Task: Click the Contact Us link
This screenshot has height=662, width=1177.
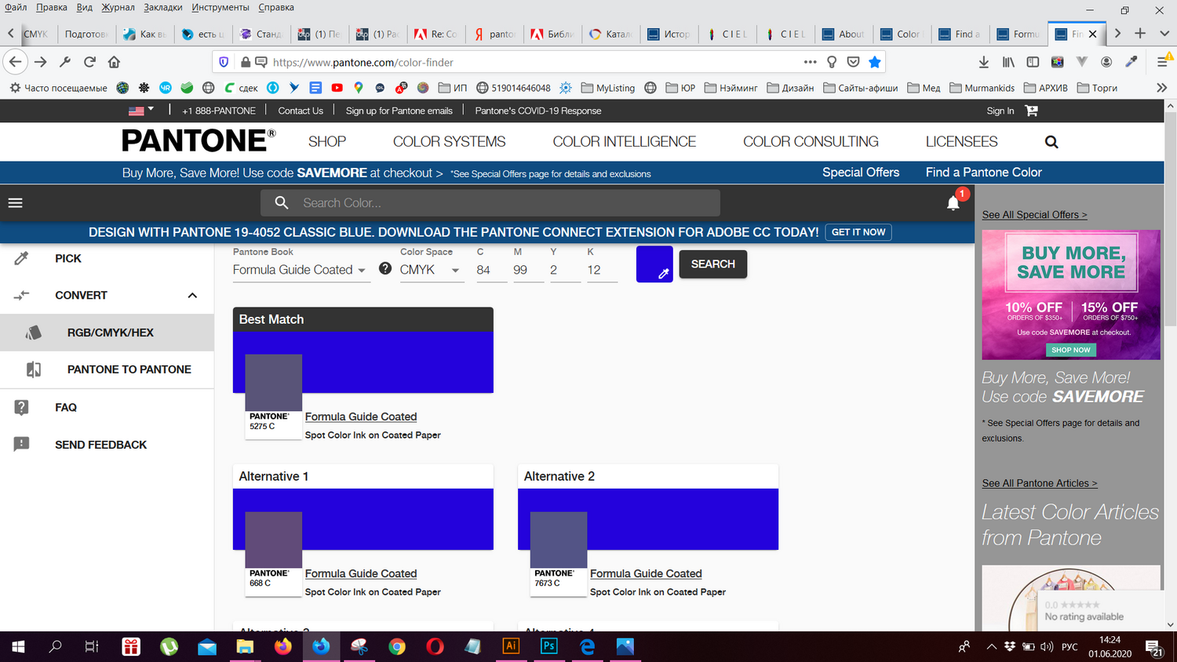Action: (x=301, y=111)
